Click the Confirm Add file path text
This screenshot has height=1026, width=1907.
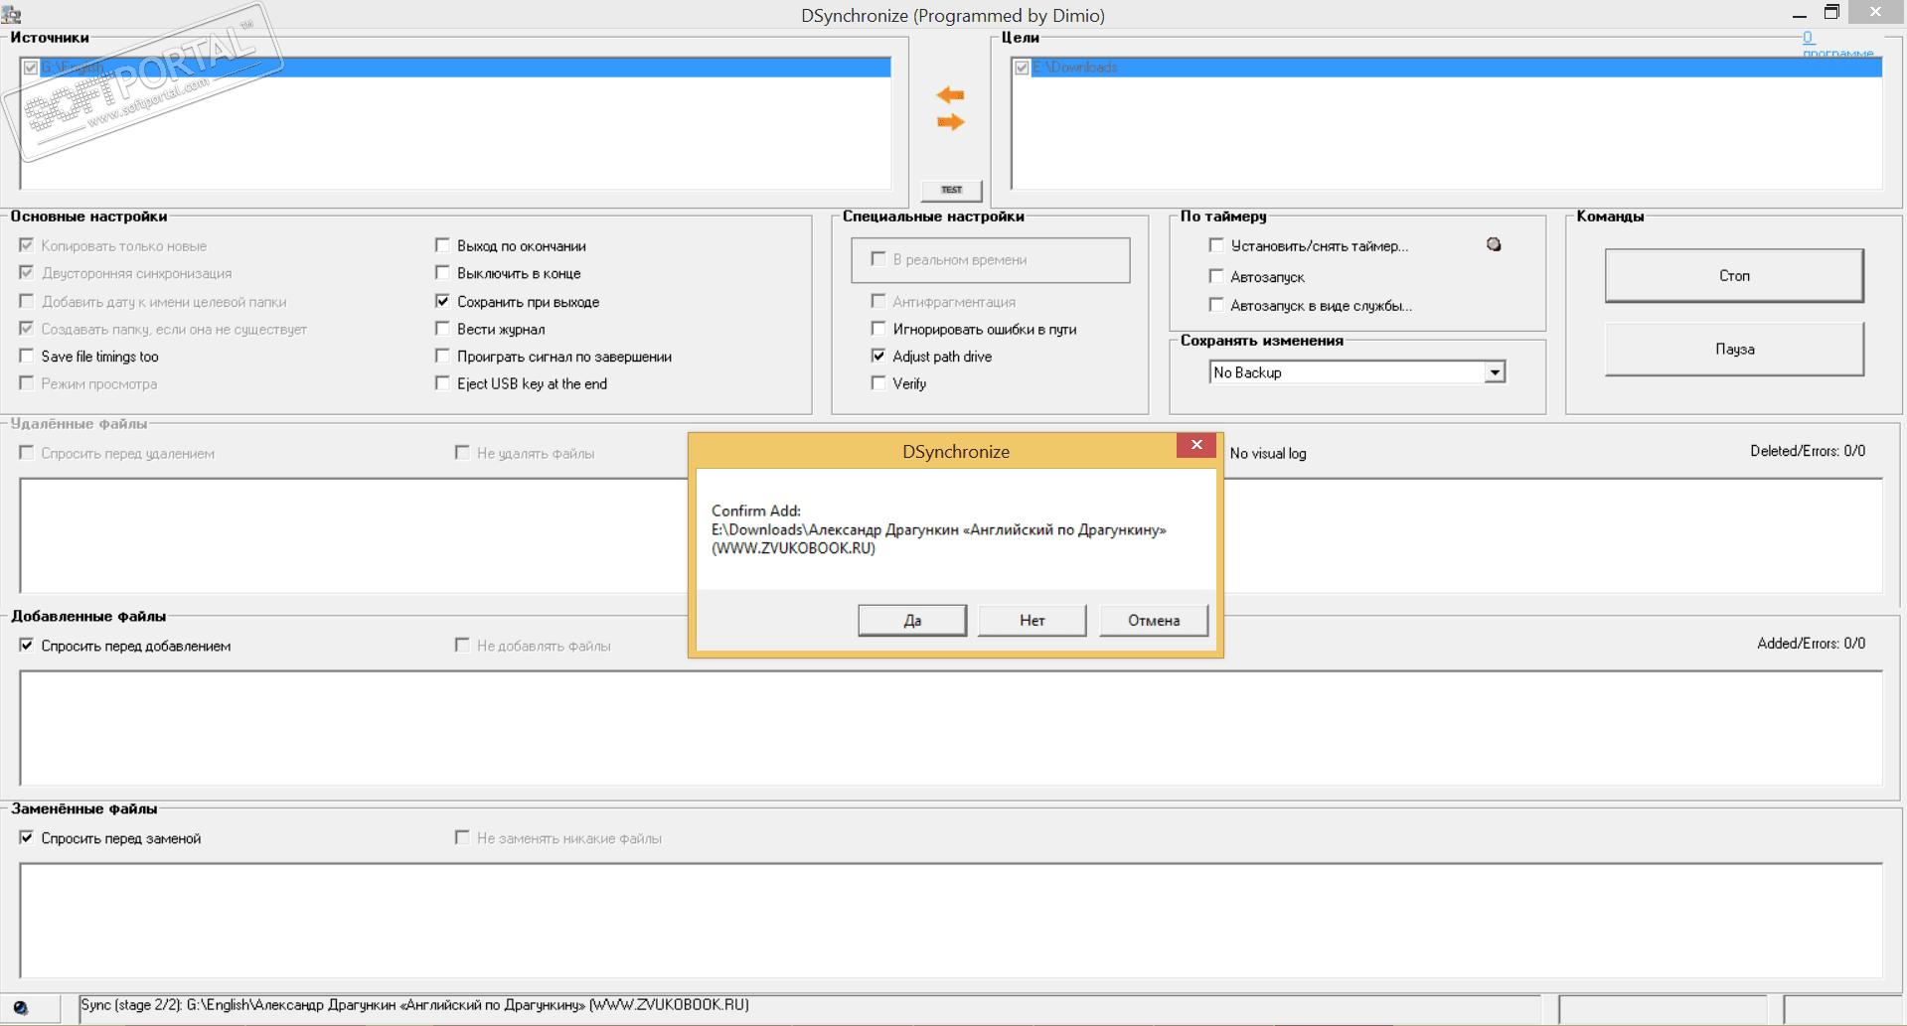(x=939, y=539)
